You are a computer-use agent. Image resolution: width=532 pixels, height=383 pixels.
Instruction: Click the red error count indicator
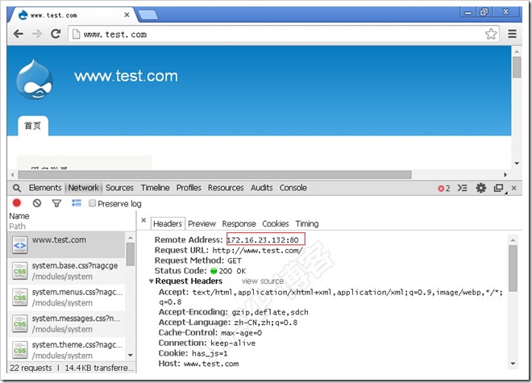[444, 189]
